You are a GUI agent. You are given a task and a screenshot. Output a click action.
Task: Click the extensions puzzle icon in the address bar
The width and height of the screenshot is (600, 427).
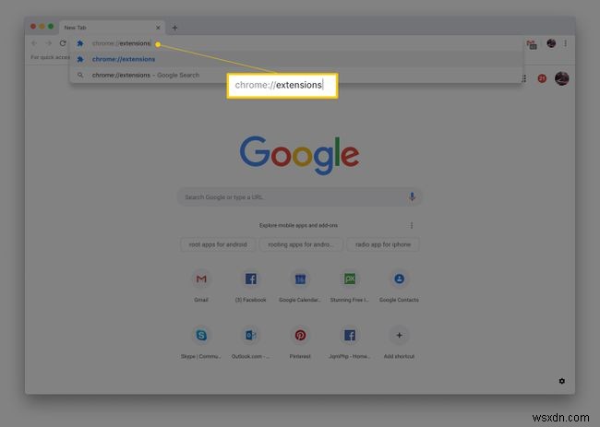coord(80,43)
